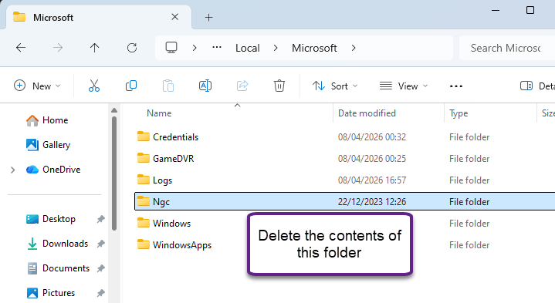The width and height of the screenshot is (555, 303).
Task: Click the pin icon beside Documents
Action: (x=101, y=268)
